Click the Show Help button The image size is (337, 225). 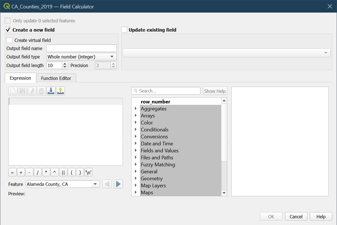215,91
